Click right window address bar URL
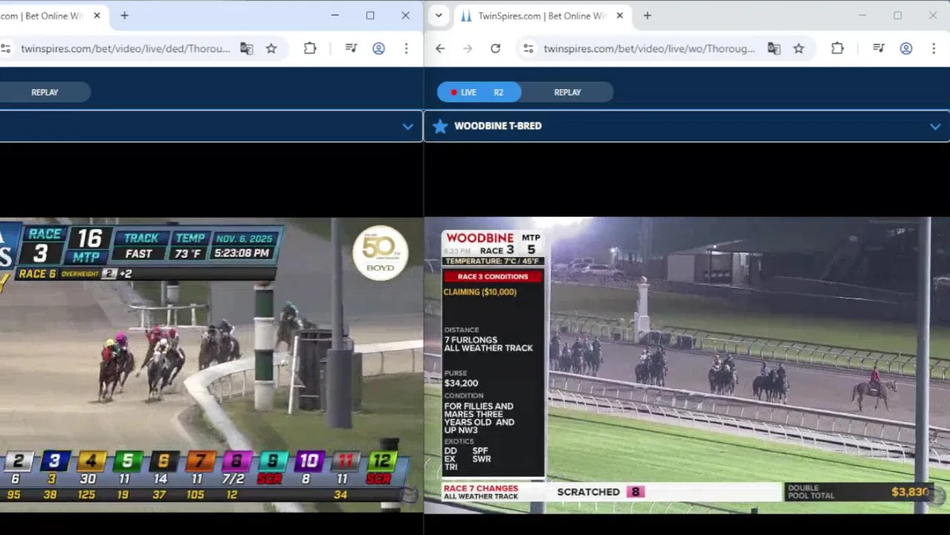The image size is (950, 535). click(x=649, y=48)
